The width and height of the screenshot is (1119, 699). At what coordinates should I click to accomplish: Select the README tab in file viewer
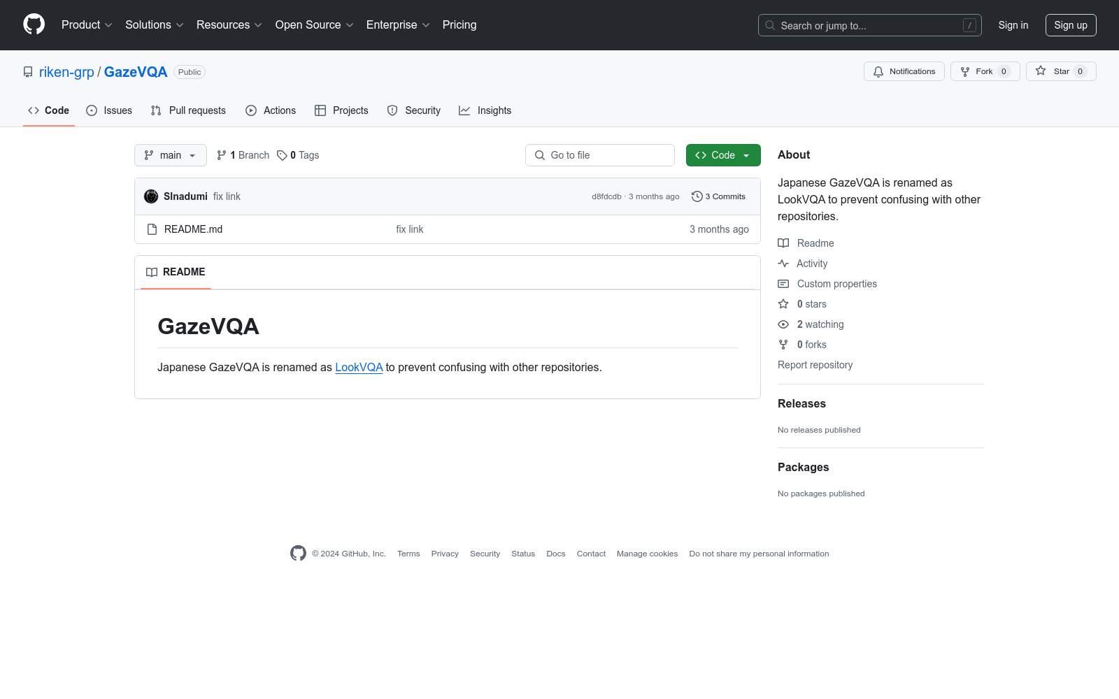click(x=176, y=272)
